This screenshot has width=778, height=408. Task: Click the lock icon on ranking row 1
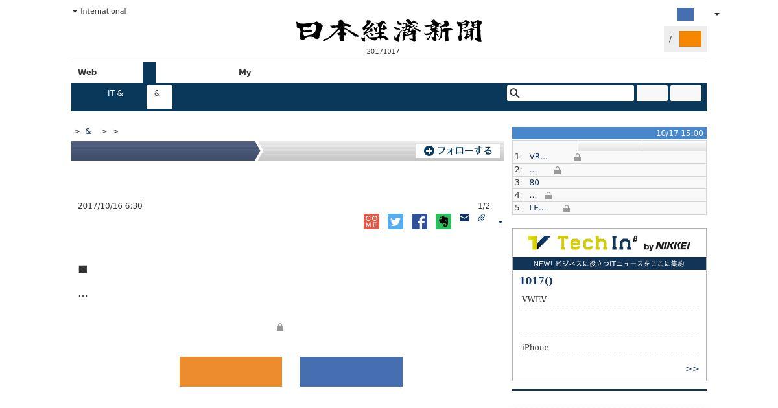pyautogui.click(x=578, y=157)
